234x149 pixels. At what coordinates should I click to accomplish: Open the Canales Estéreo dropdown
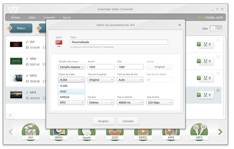(x=101, y=103)
